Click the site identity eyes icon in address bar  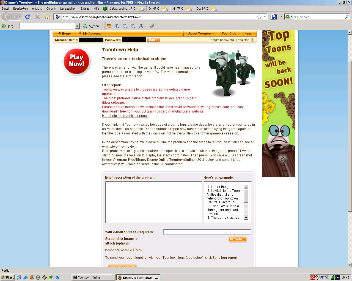(58, 17)
